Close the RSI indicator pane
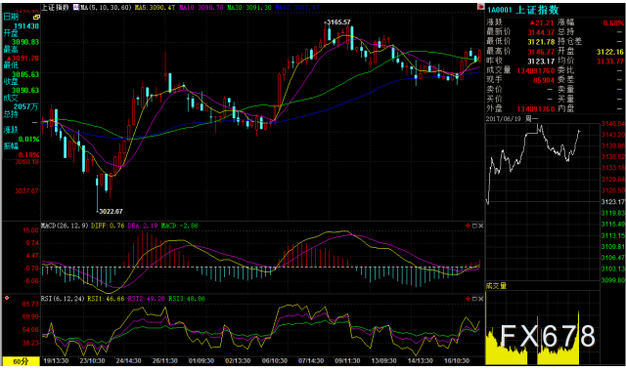This screenshot has height=371, width=626. pos(480,299)
